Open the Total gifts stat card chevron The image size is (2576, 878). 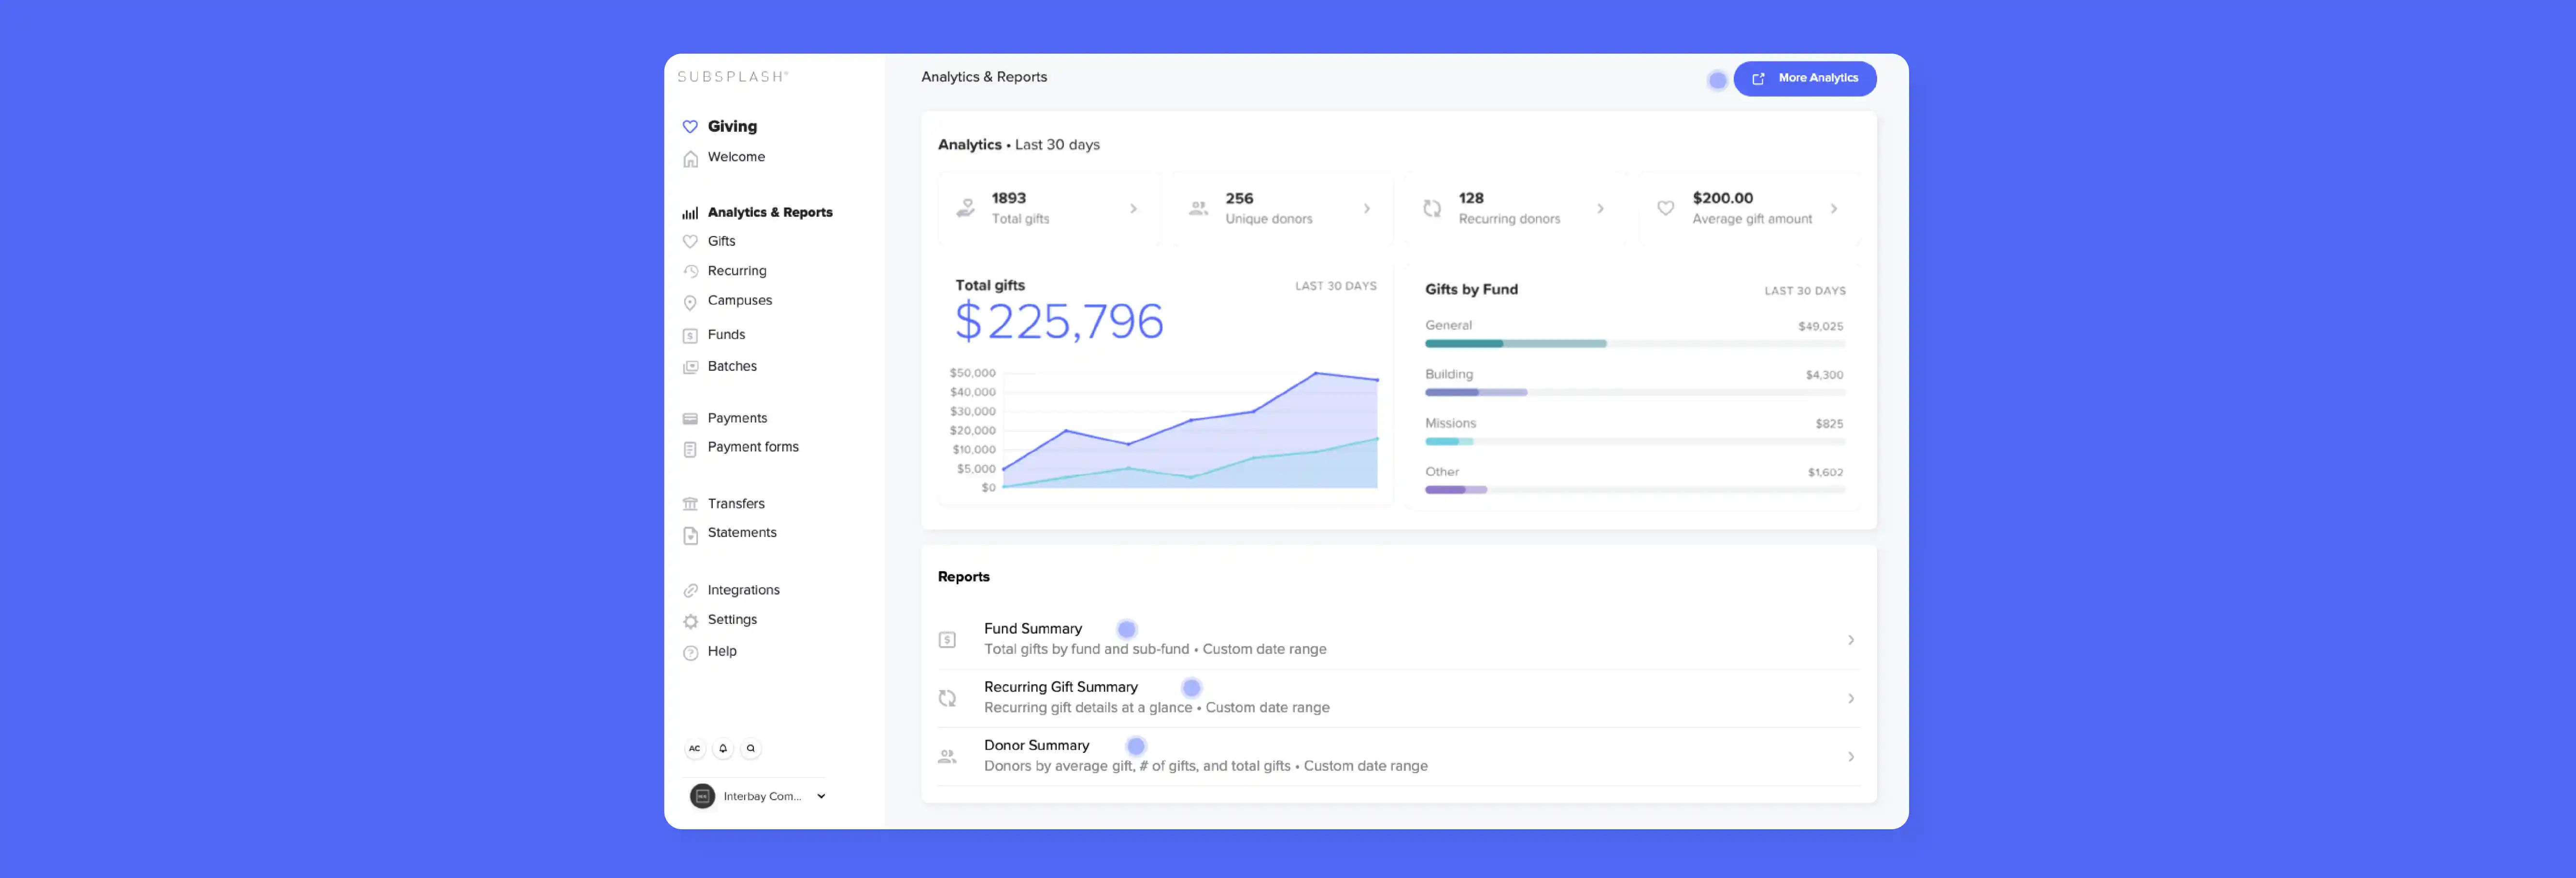click(1133, 209)
